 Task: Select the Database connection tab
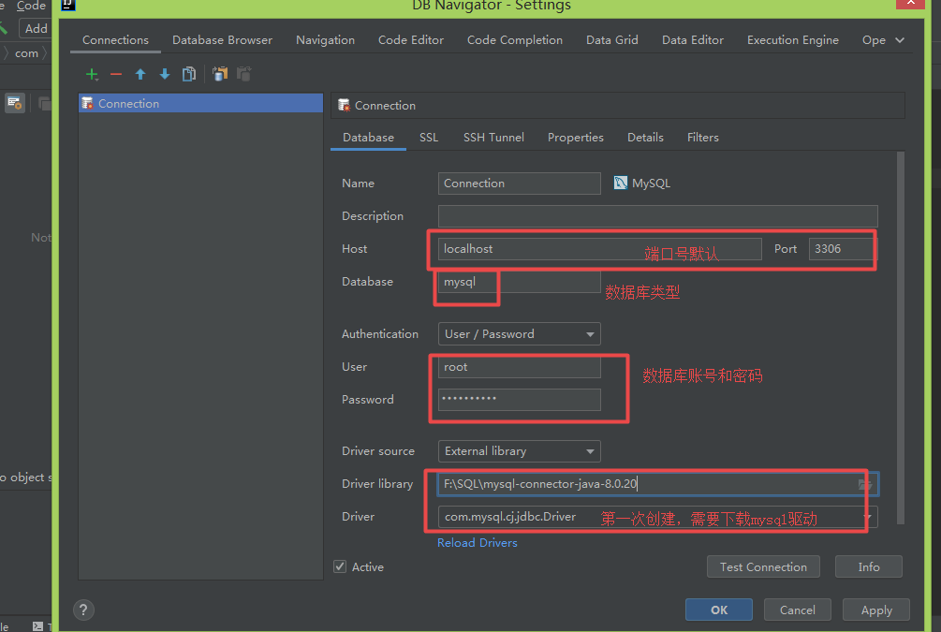(x=368, y=138)
